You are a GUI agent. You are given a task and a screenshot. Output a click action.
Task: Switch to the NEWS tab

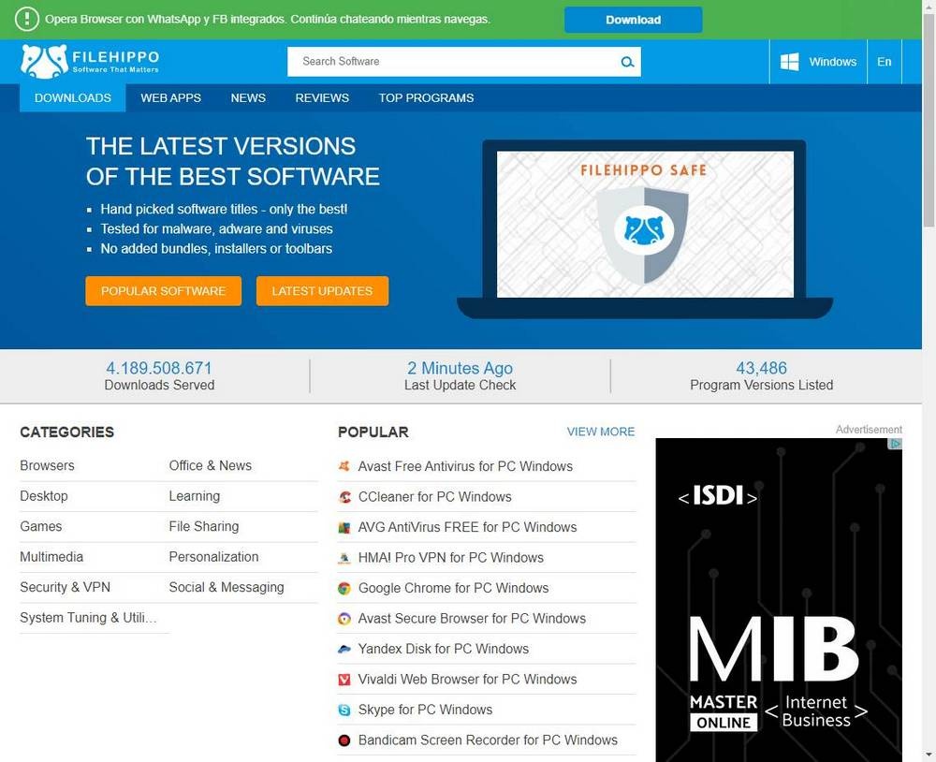[248, 97]
